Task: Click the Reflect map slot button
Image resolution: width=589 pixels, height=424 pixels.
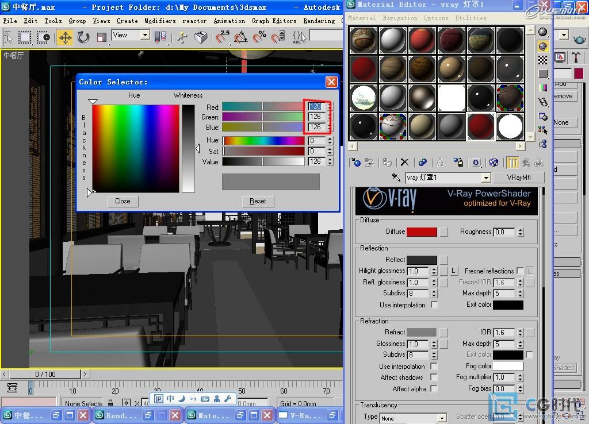Action: pyautogui.click(x=443, y=260)
